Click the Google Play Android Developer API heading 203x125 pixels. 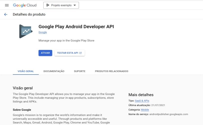coord(76,27)
